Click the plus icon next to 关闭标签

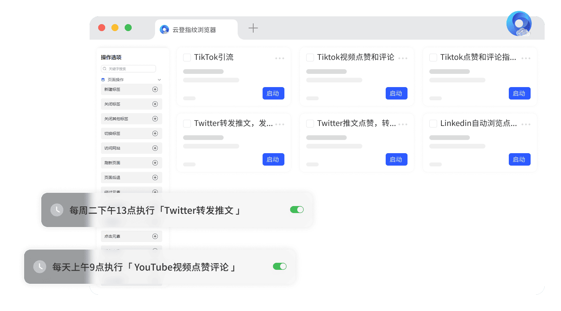[x=155, y=104]
